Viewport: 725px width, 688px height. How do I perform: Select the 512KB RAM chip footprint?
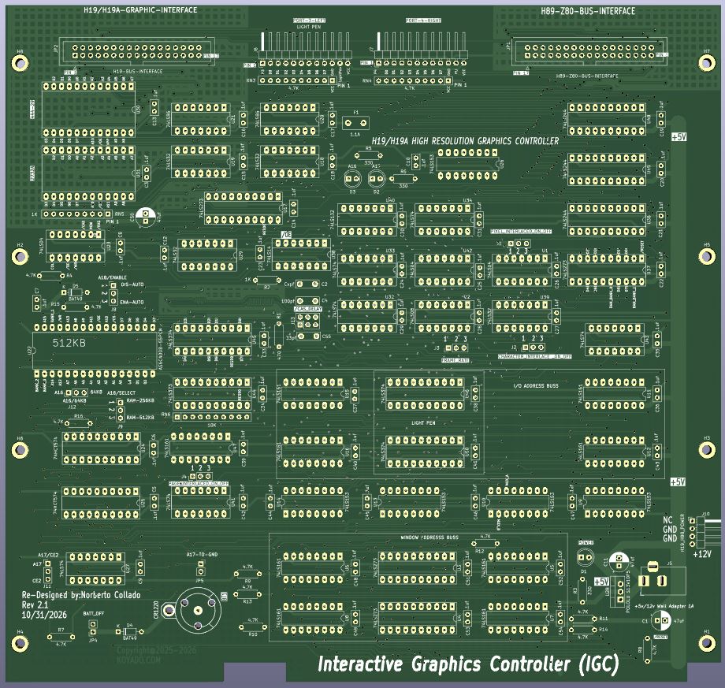pyautogui.click(x=95, y=348)
